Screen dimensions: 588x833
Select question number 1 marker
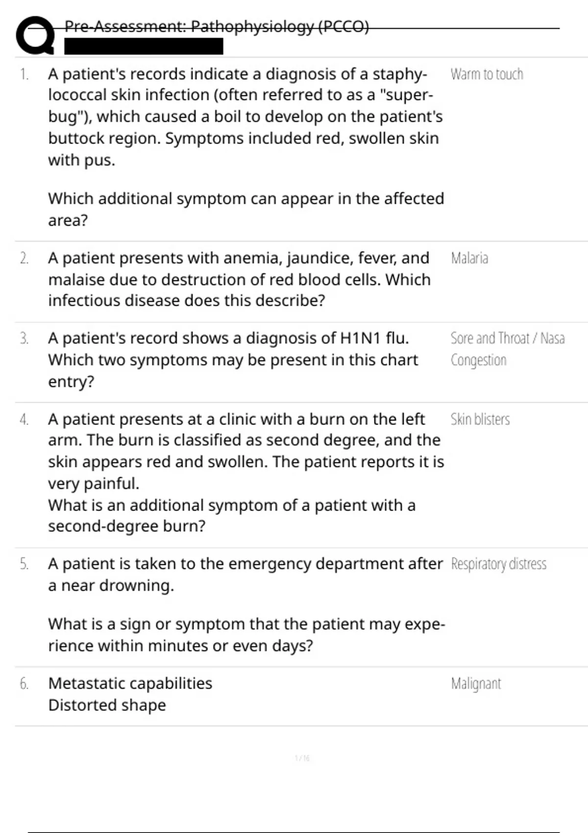pos(24,74)
